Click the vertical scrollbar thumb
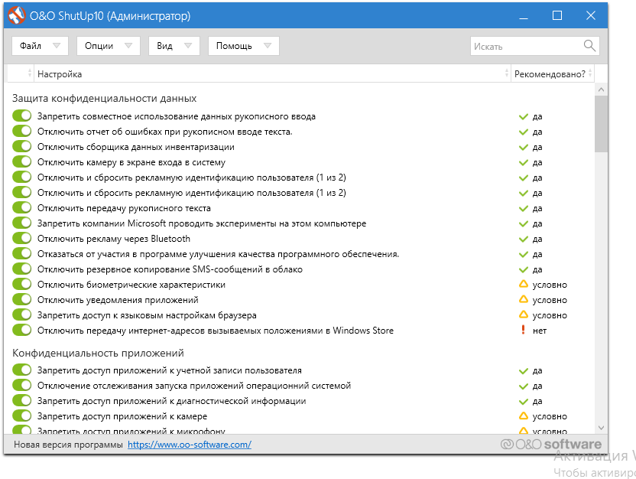Image resolution: width=636 pixels, height=479 pixels. 601,124
